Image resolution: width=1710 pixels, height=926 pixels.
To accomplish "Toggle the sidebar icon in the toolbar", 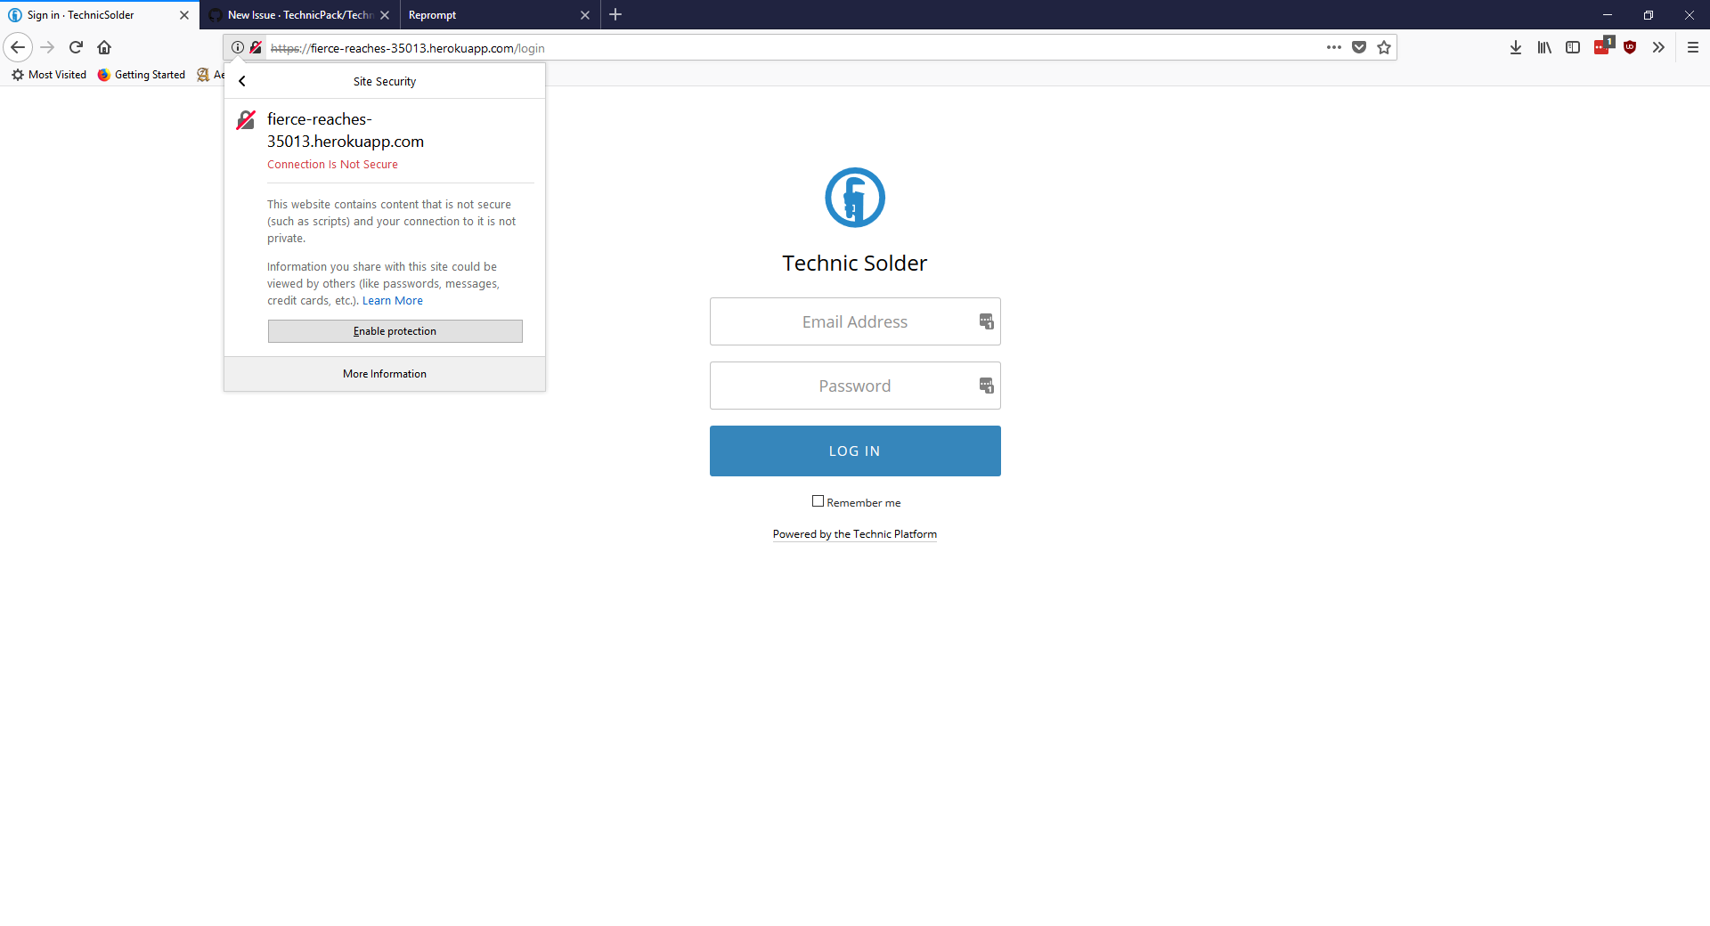I will click(1573, 47).
